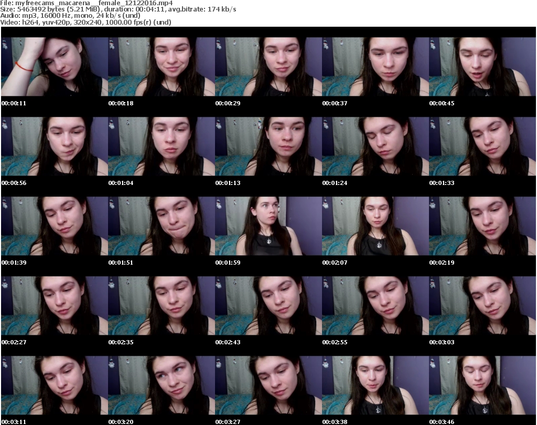This screenshot has width=537, height=425.
Task: Click the file name header line
Action: click(87, 3)
